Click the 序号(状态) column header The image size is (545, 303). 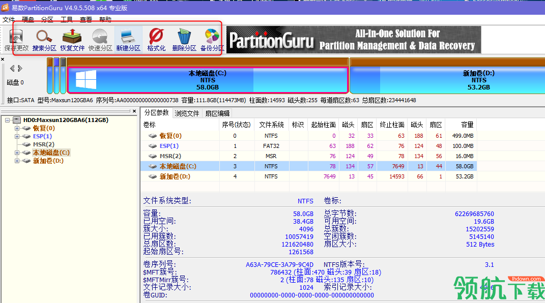pos(236,125)
